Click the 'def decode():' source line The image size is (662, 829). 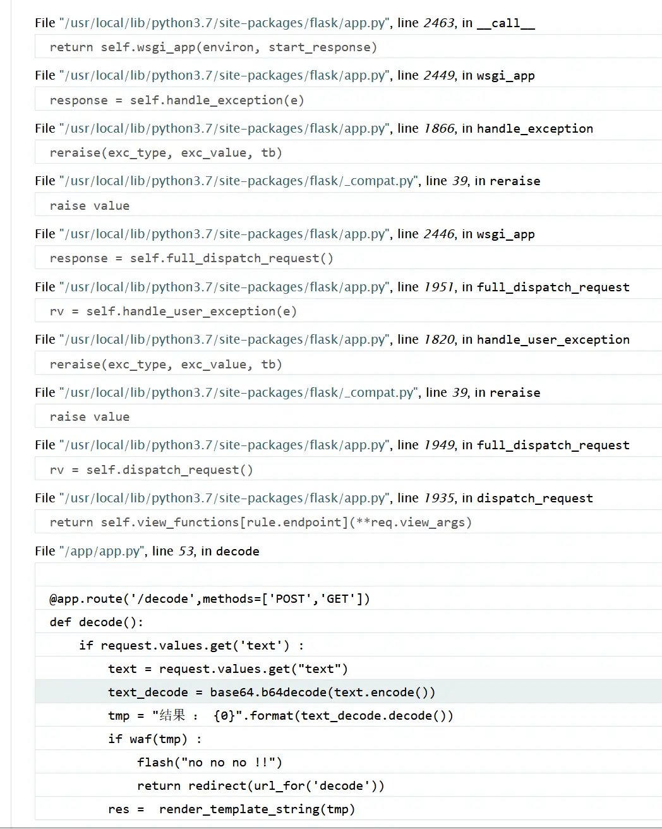(x=97, y=622)
